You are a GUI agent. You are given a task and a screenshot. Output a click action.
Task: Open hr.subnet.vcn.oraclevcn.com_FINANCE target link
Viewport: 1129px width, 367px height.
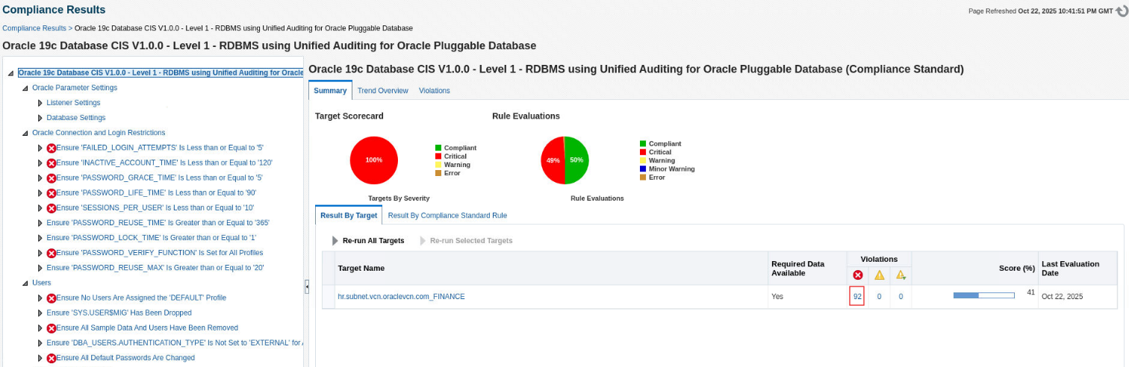click(401, 297)
